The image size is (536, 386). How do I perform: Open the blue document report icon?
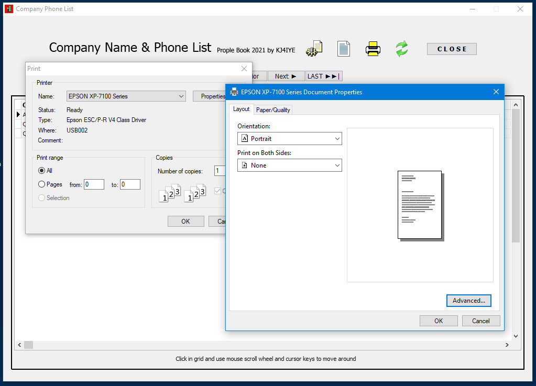pyautogui.click(x=344, y=49)
